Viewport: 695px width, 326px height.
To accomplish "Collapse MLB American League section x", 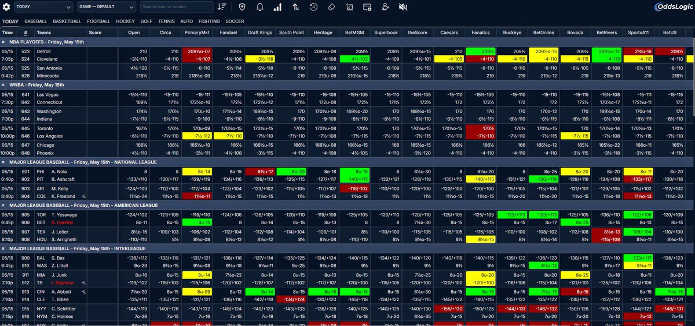I will pos(3,205).
